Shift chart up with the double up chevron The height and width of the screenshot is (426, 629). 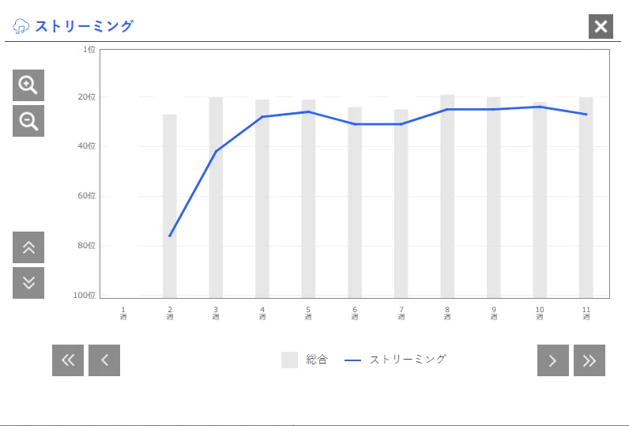coord(28,247)
